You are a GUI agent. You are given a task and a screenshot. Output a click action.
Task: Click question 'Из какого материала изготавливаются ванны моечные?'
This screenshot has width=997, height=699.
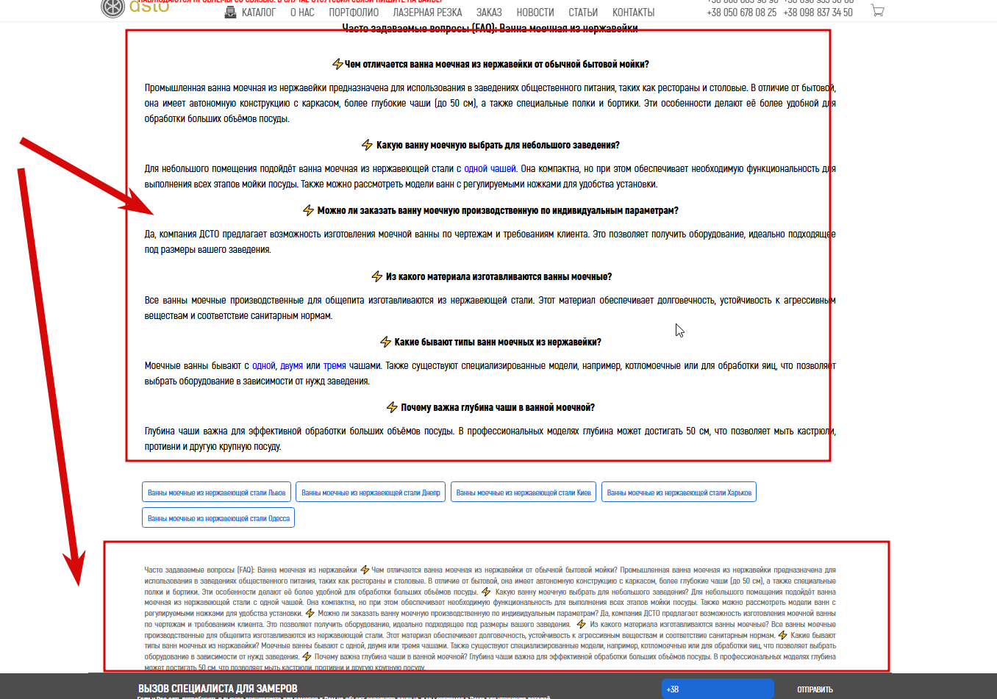[x=498, y=276]
